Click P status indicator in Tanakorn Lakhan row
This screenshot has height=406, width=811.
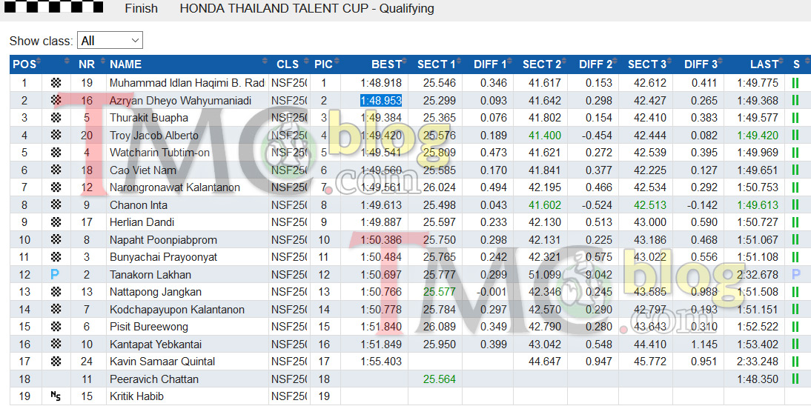coord(796,275)
